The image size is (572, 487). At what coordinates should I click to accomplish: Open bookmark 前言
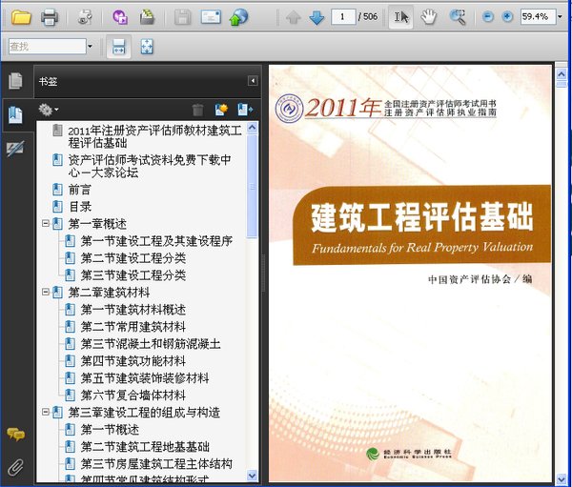click(x=79, y=190)
